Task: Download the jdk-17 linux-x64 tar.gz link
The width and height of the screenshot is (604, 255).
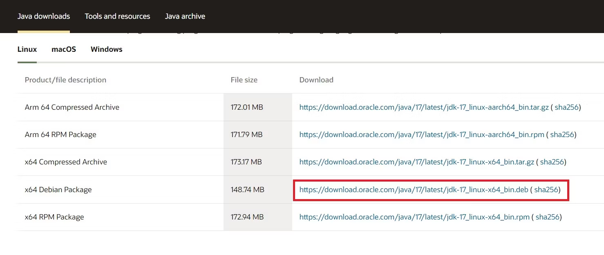Action: (x=417, y=162)
